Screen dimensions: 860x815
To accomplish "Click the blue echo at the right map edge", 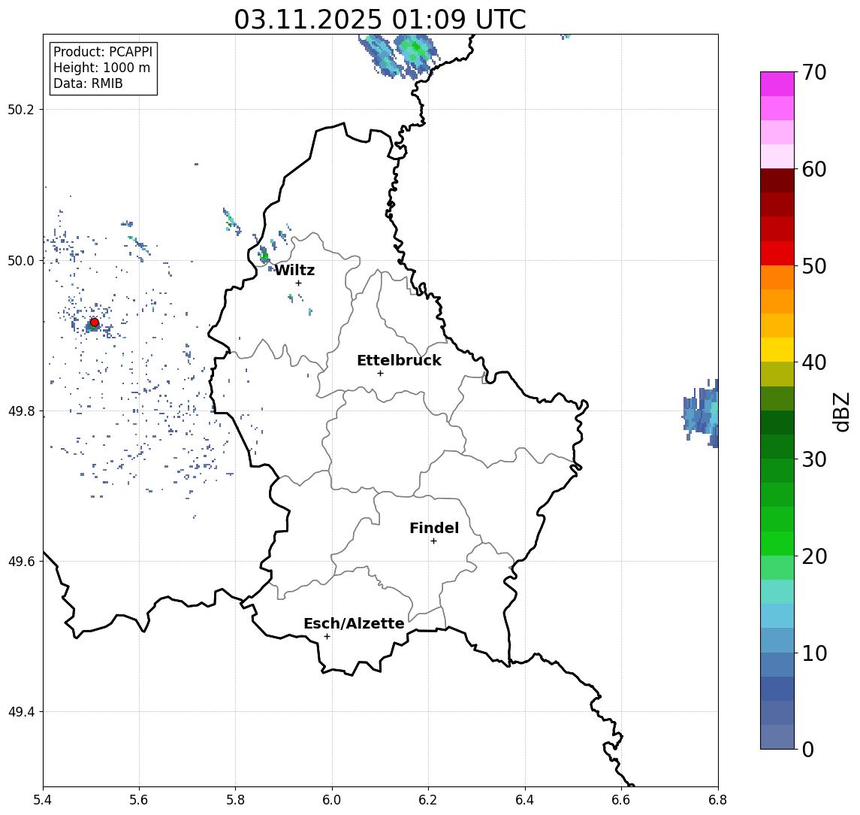I will [x=702, y=413].
